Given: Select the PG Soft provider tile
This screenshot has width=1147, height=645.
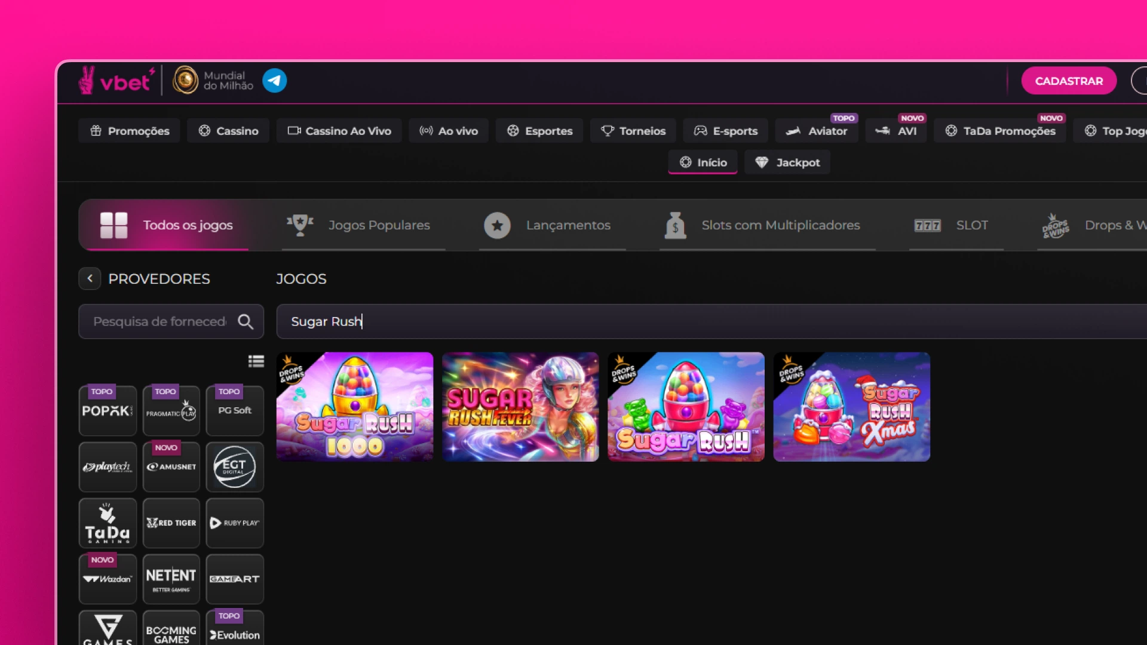Looking at the screenshot, I should coord(235,410).
